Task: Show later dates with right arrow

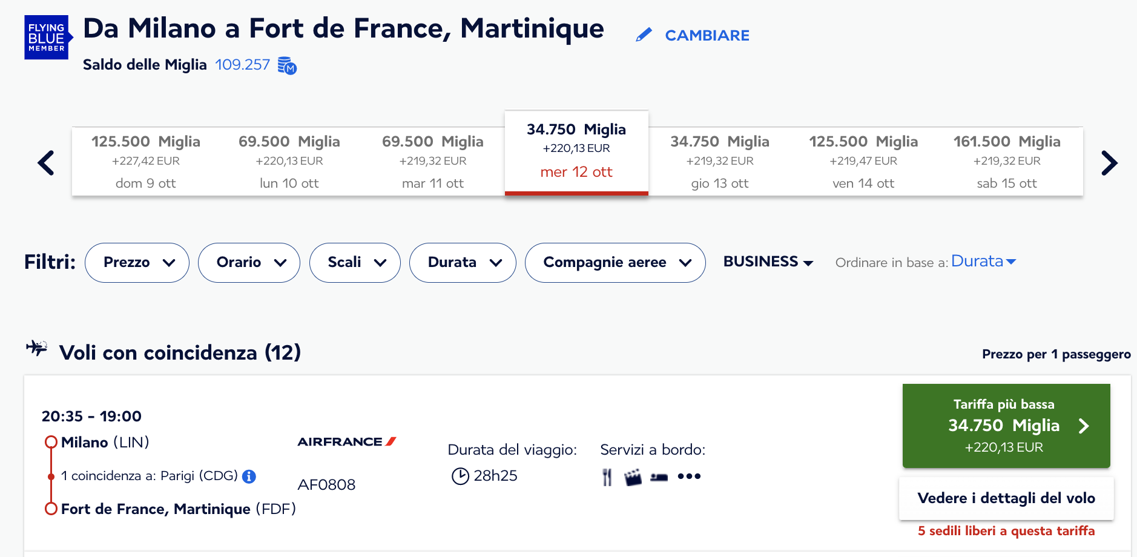Action: coord(1109,163)
